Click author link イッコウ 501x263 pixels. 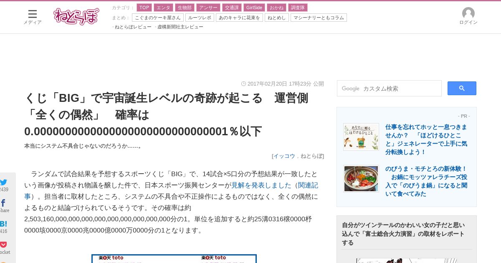pos(284,156)
